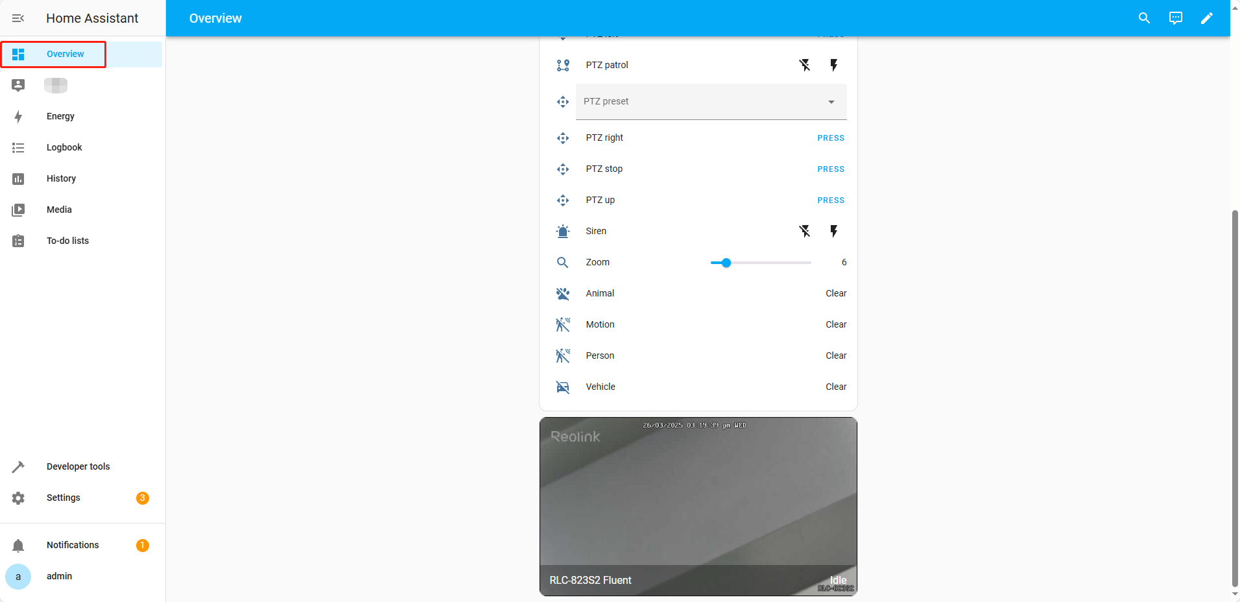Open Developer tools
Screen dimensions: 1240x602
click(x=81, y=467)
